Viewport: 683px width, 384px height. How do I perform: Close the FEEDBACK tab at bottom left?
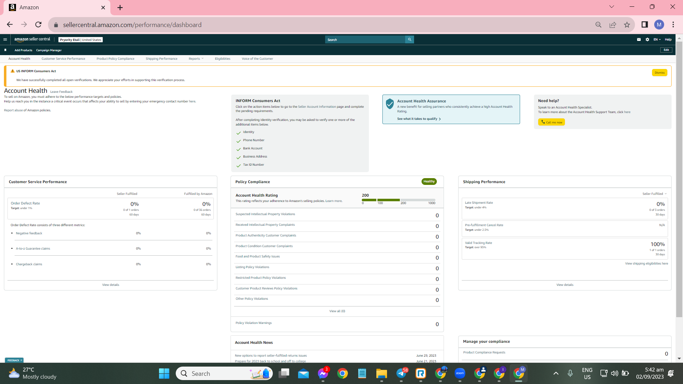[21, 360]
